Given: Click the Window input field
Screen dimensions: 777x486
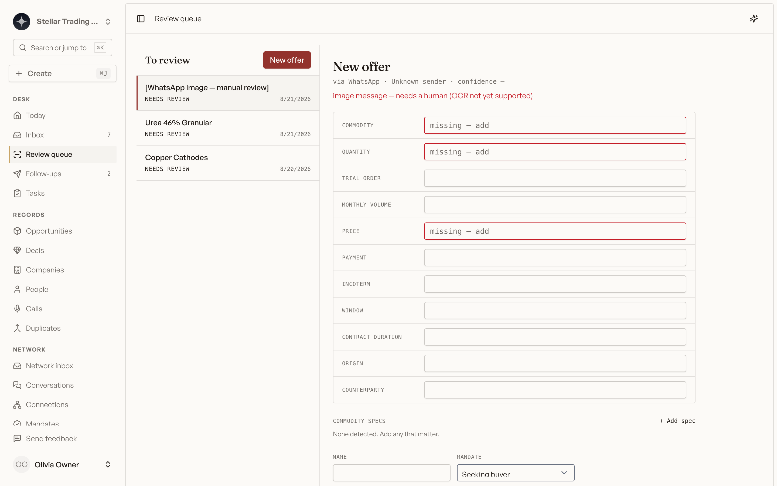Looking at the screenshot, I should [x=555, y=310].
